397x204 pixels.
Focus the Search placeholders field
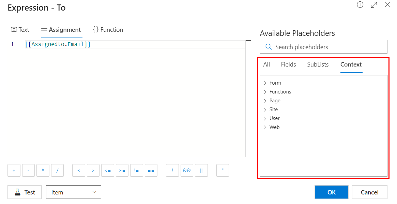click(327, 47)
